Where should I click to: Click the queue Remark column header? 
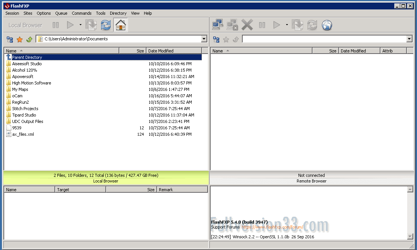[x=182, y=190]
